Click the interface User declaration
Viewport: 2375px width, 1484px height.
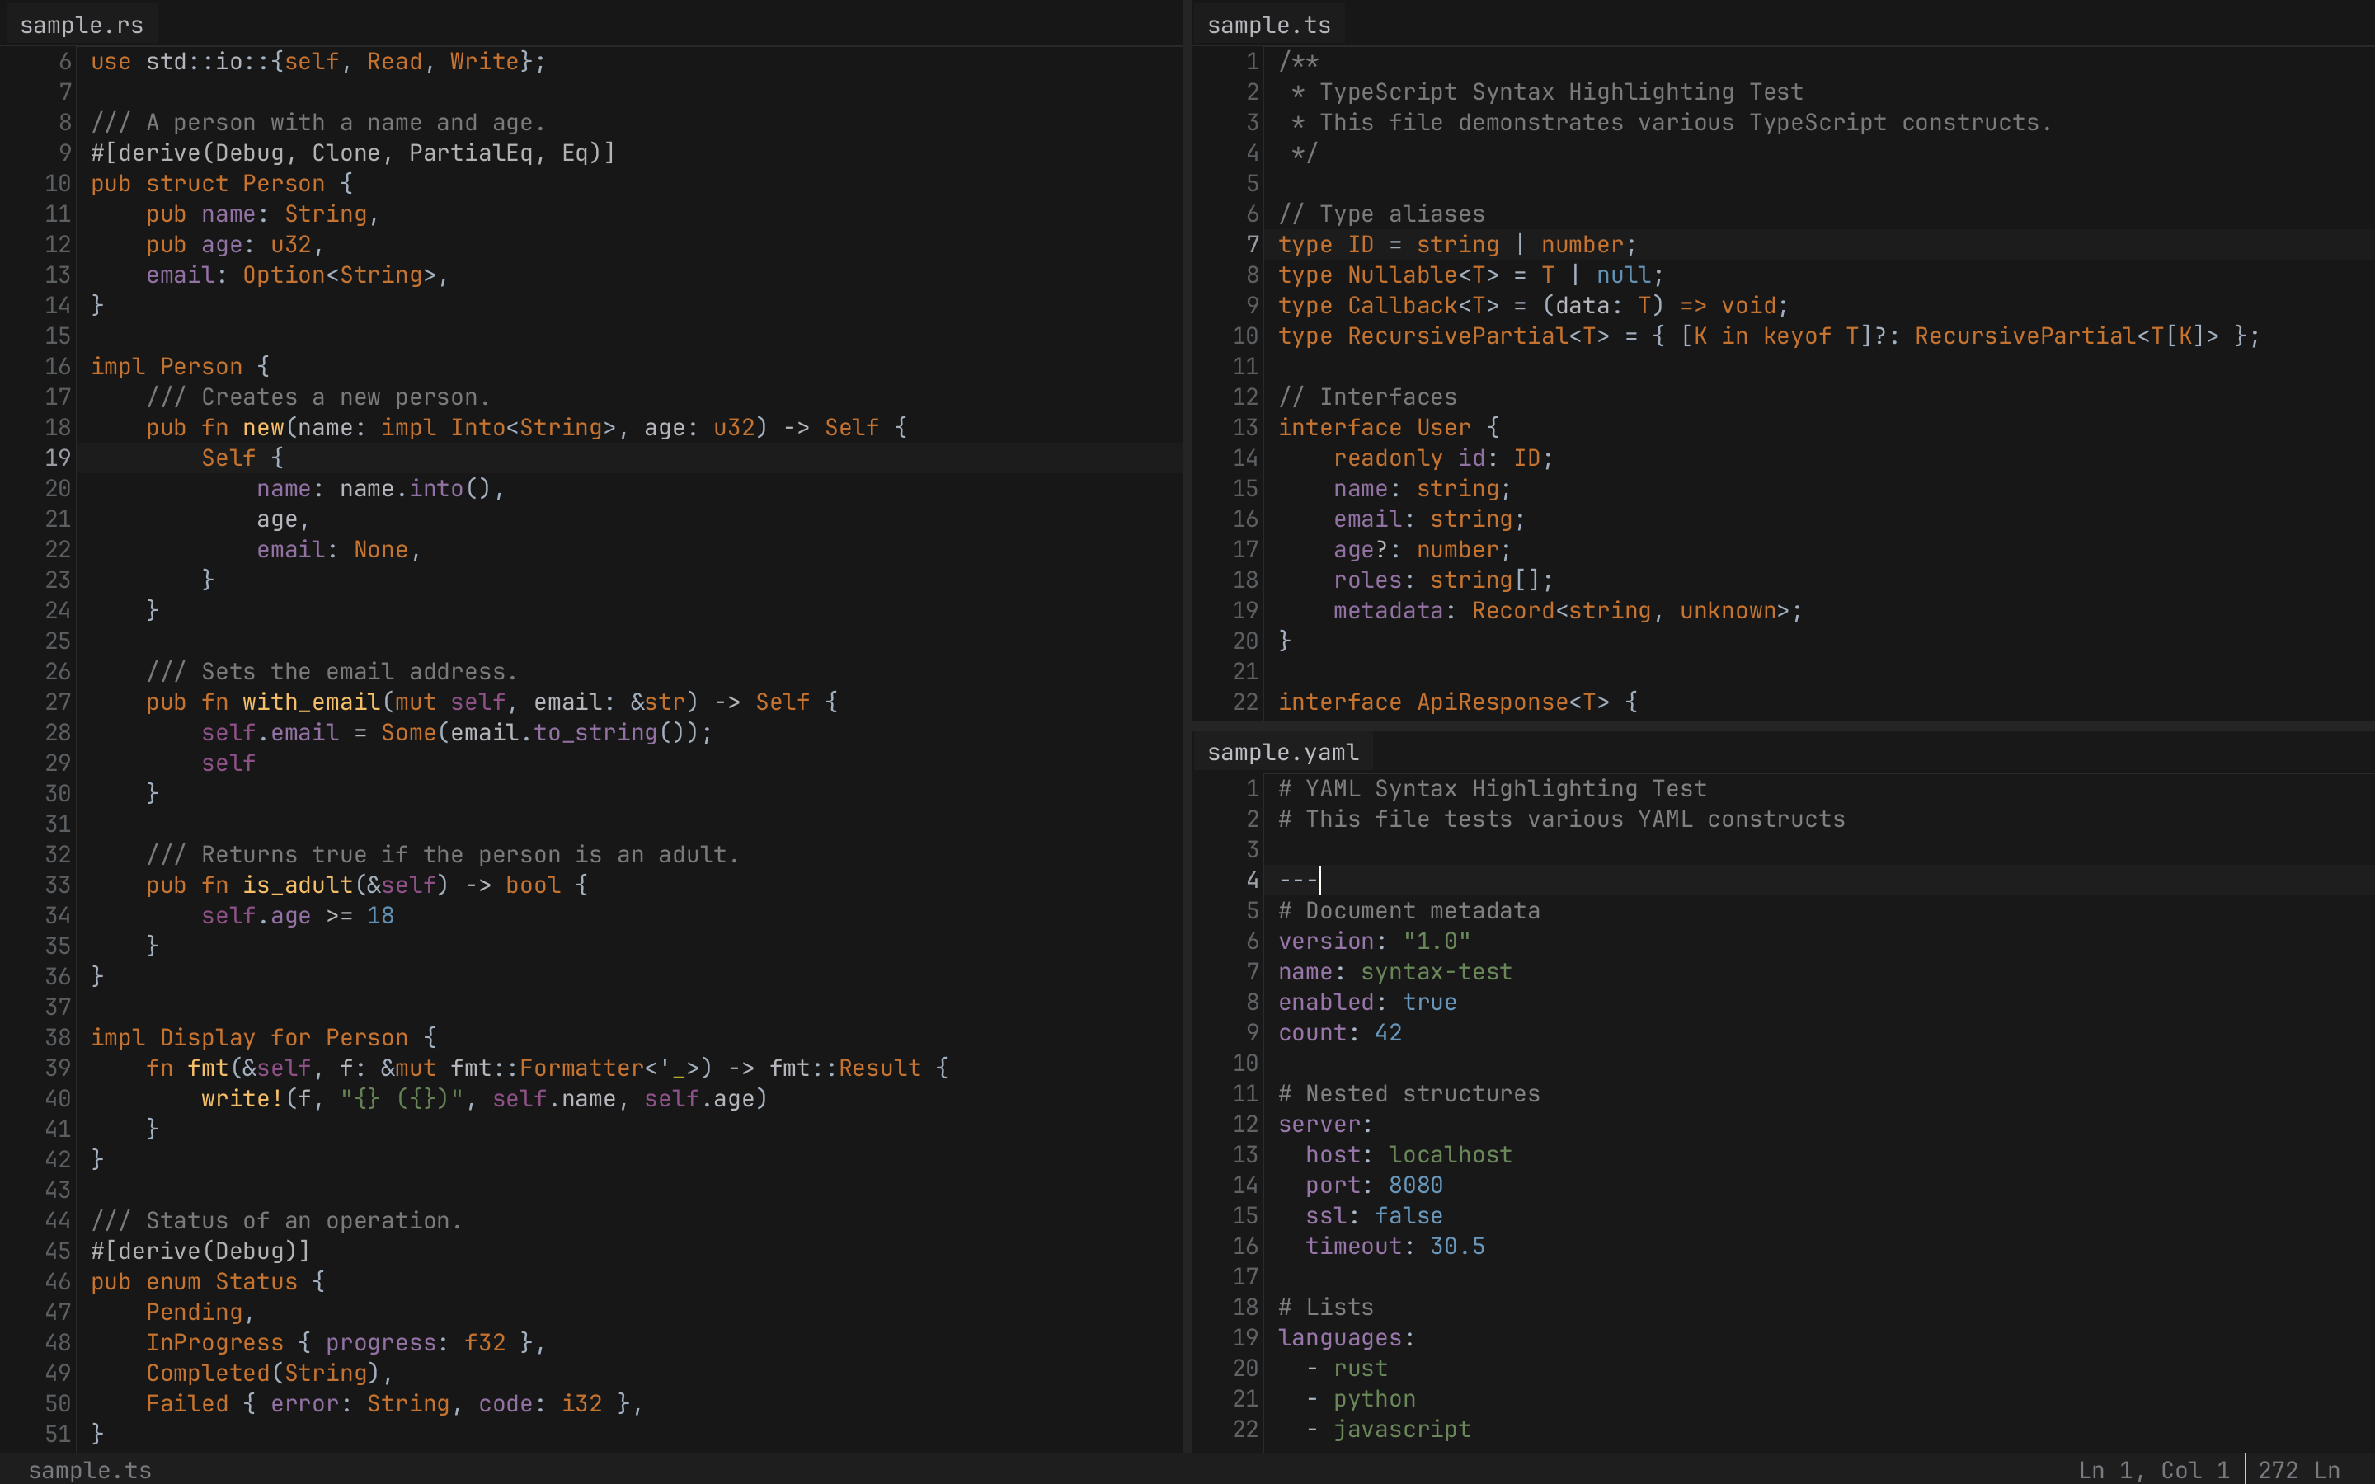[x=1444, y=427]
